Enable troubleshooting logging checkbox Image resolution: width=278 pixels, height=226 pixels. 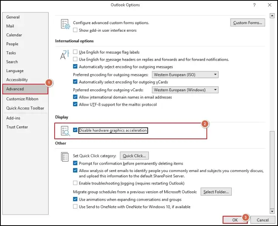coord(75,183)
